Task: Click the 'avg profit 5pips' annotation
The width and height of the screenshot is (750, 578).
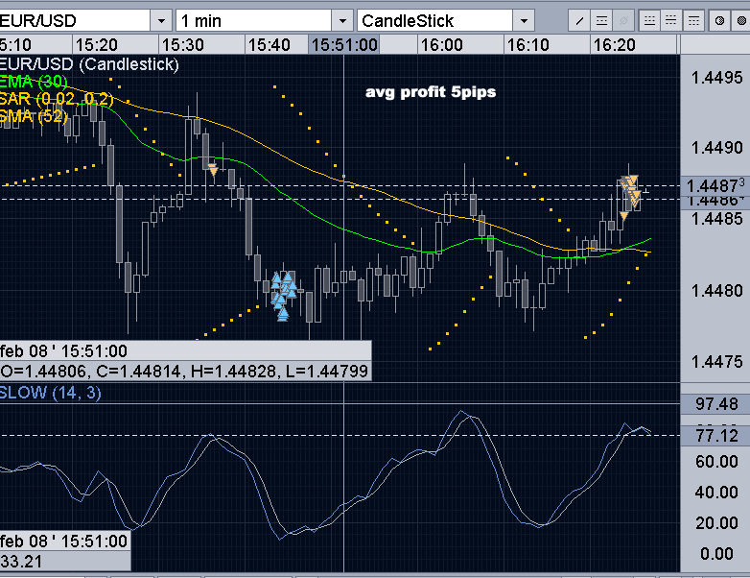Action: click(x=431, y=92)
